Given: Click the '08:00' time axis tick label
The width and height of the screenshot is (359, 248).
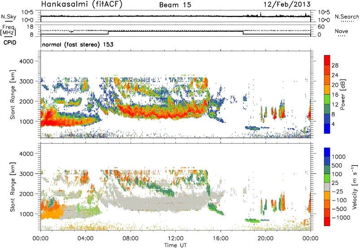Looking at the screenshot, I should tap(131, 238).
